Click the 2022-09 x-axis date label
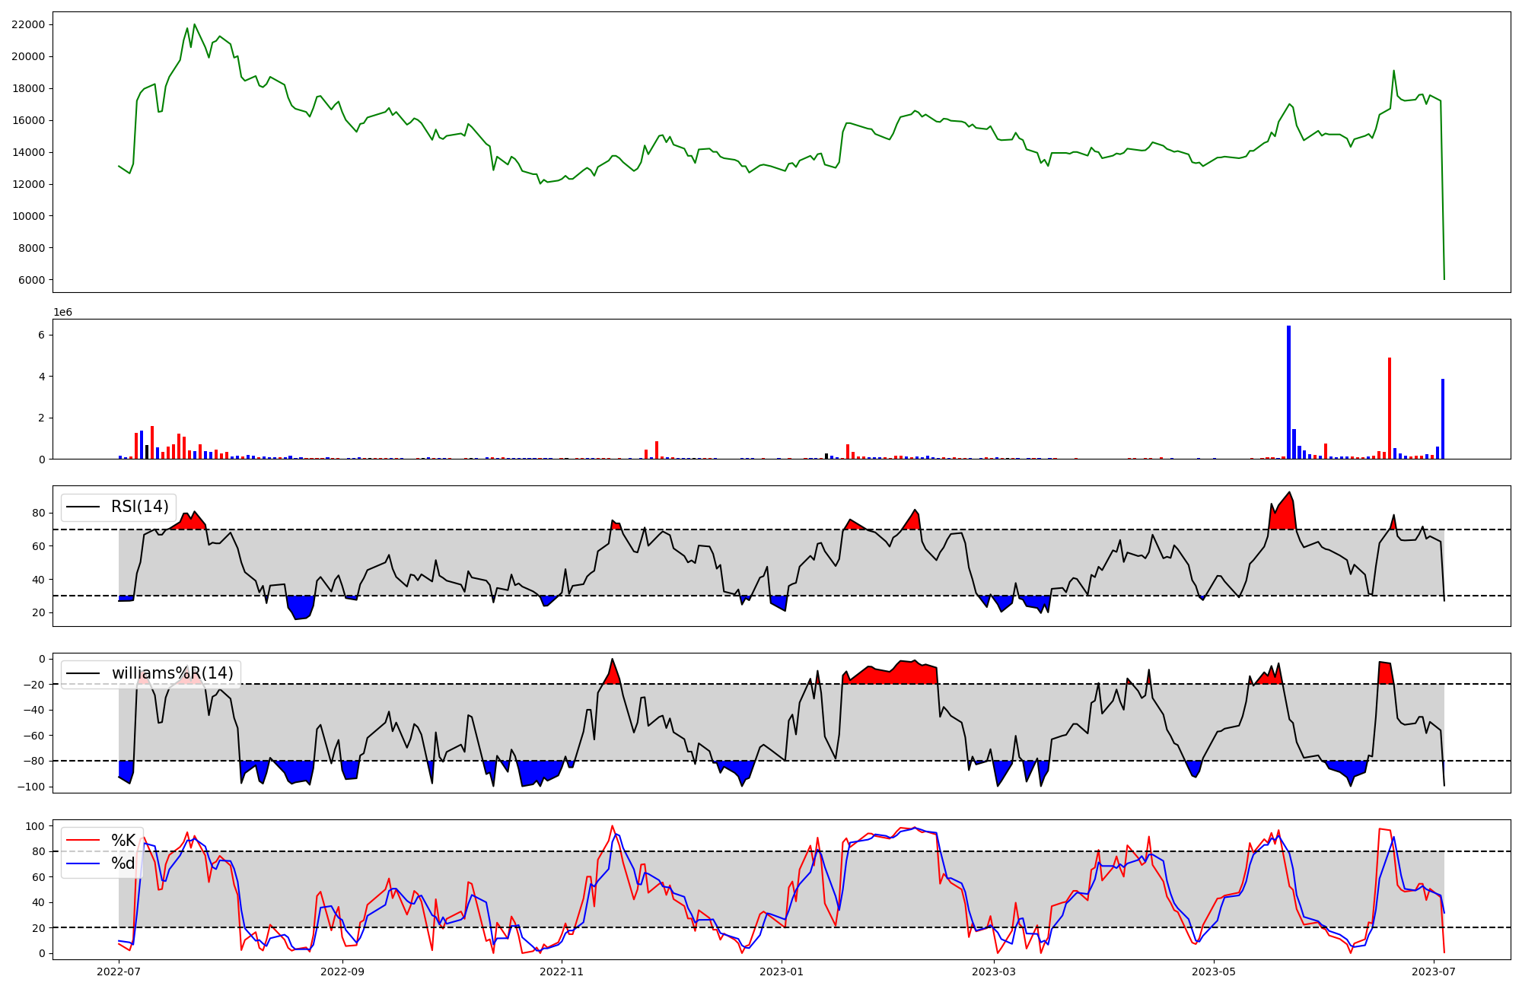The image size is (1522, 989). click(342, 972)
